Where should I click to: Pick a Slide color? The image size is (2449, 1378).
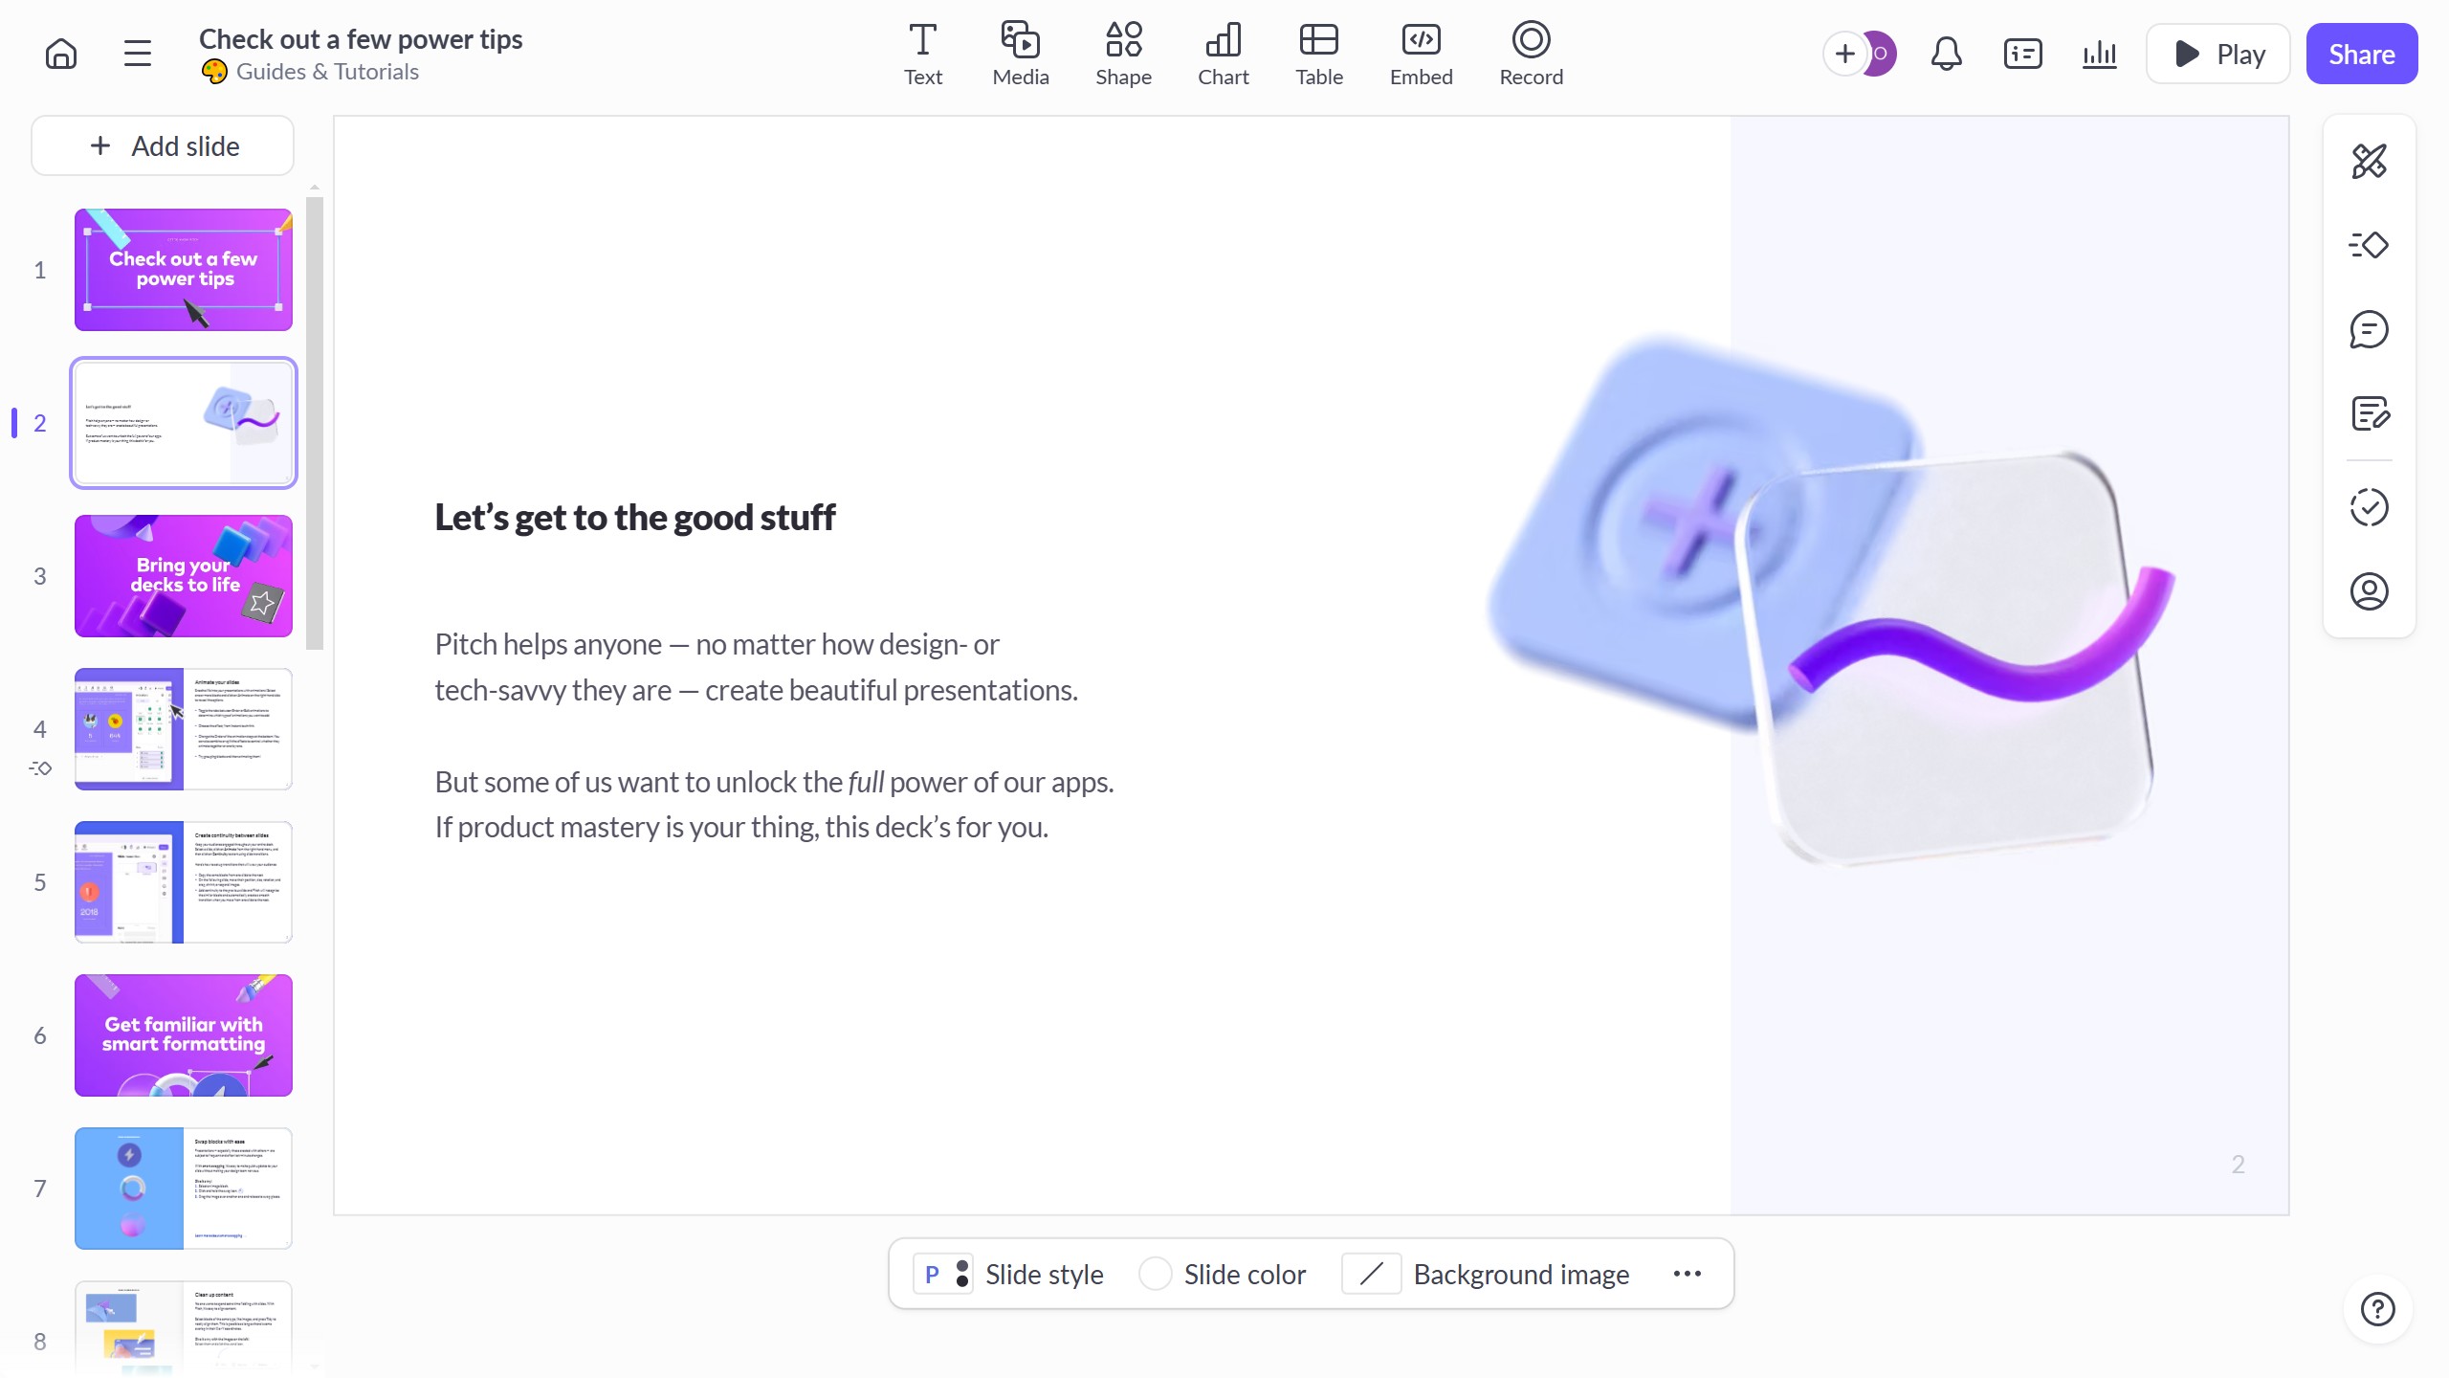1222,1275
